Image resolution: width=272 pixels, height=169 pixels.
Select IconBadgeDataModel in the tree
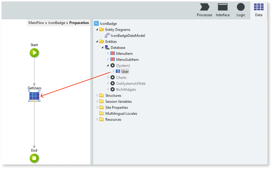tap(128, 35)
